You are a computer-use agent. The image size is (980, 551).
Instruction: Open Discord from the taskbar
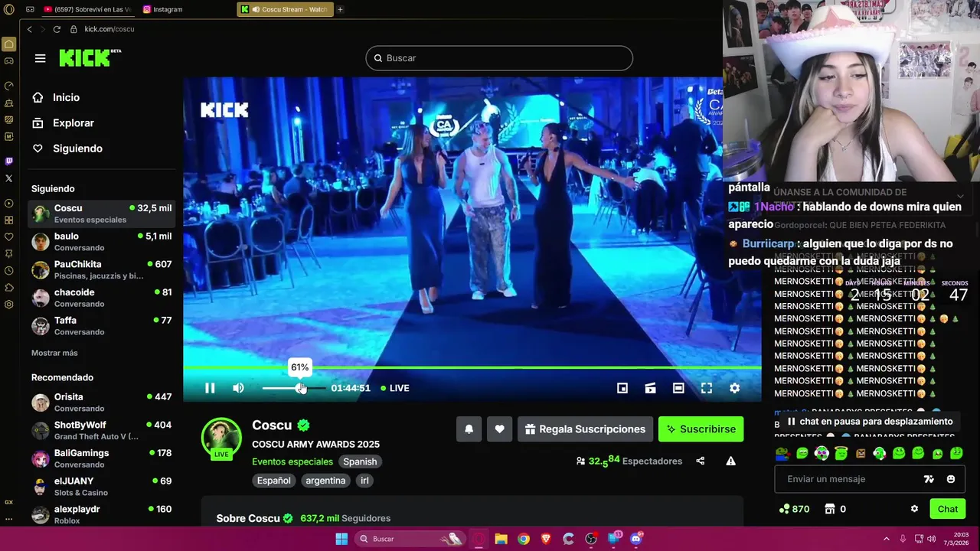635,539
